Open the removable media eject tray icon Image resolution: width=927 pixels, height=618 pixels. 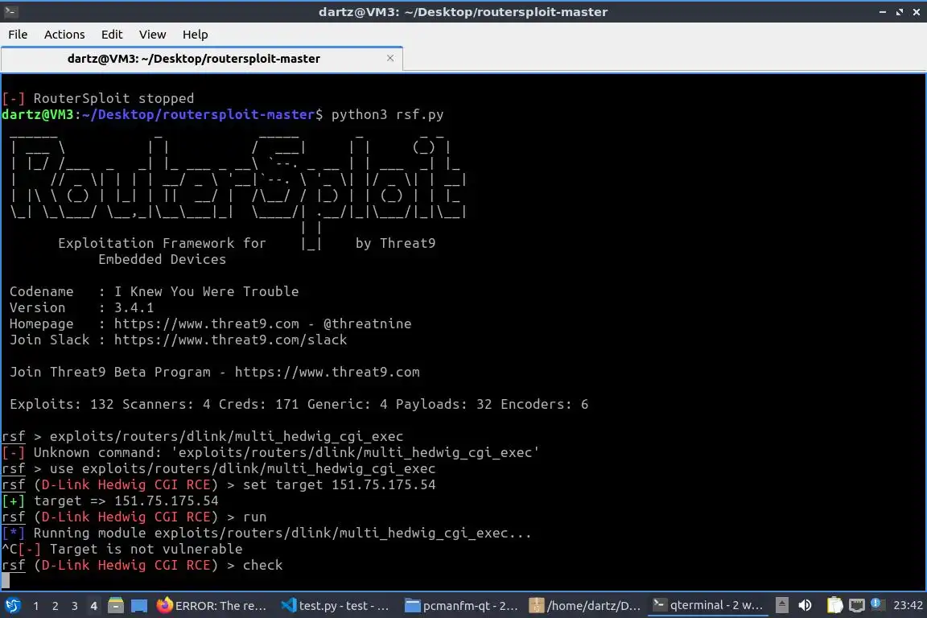781,605
